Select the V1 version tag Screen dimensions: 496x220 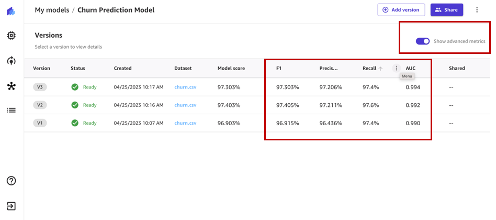[40, 123]
